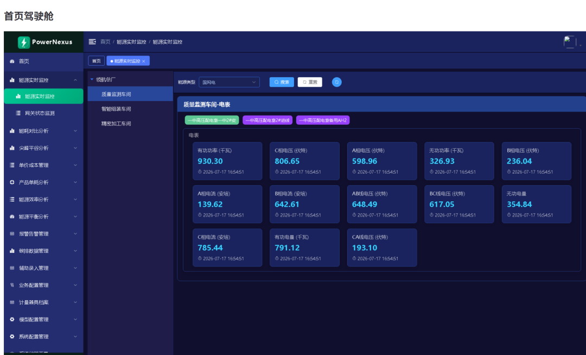Close the 能源实时监控 tab with x icon
Screen dimensions: 586x355
point(143,61)
